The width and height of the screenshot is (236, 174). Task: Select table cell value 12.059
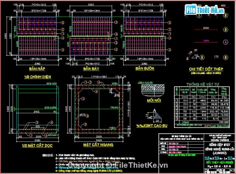point(224,115)
